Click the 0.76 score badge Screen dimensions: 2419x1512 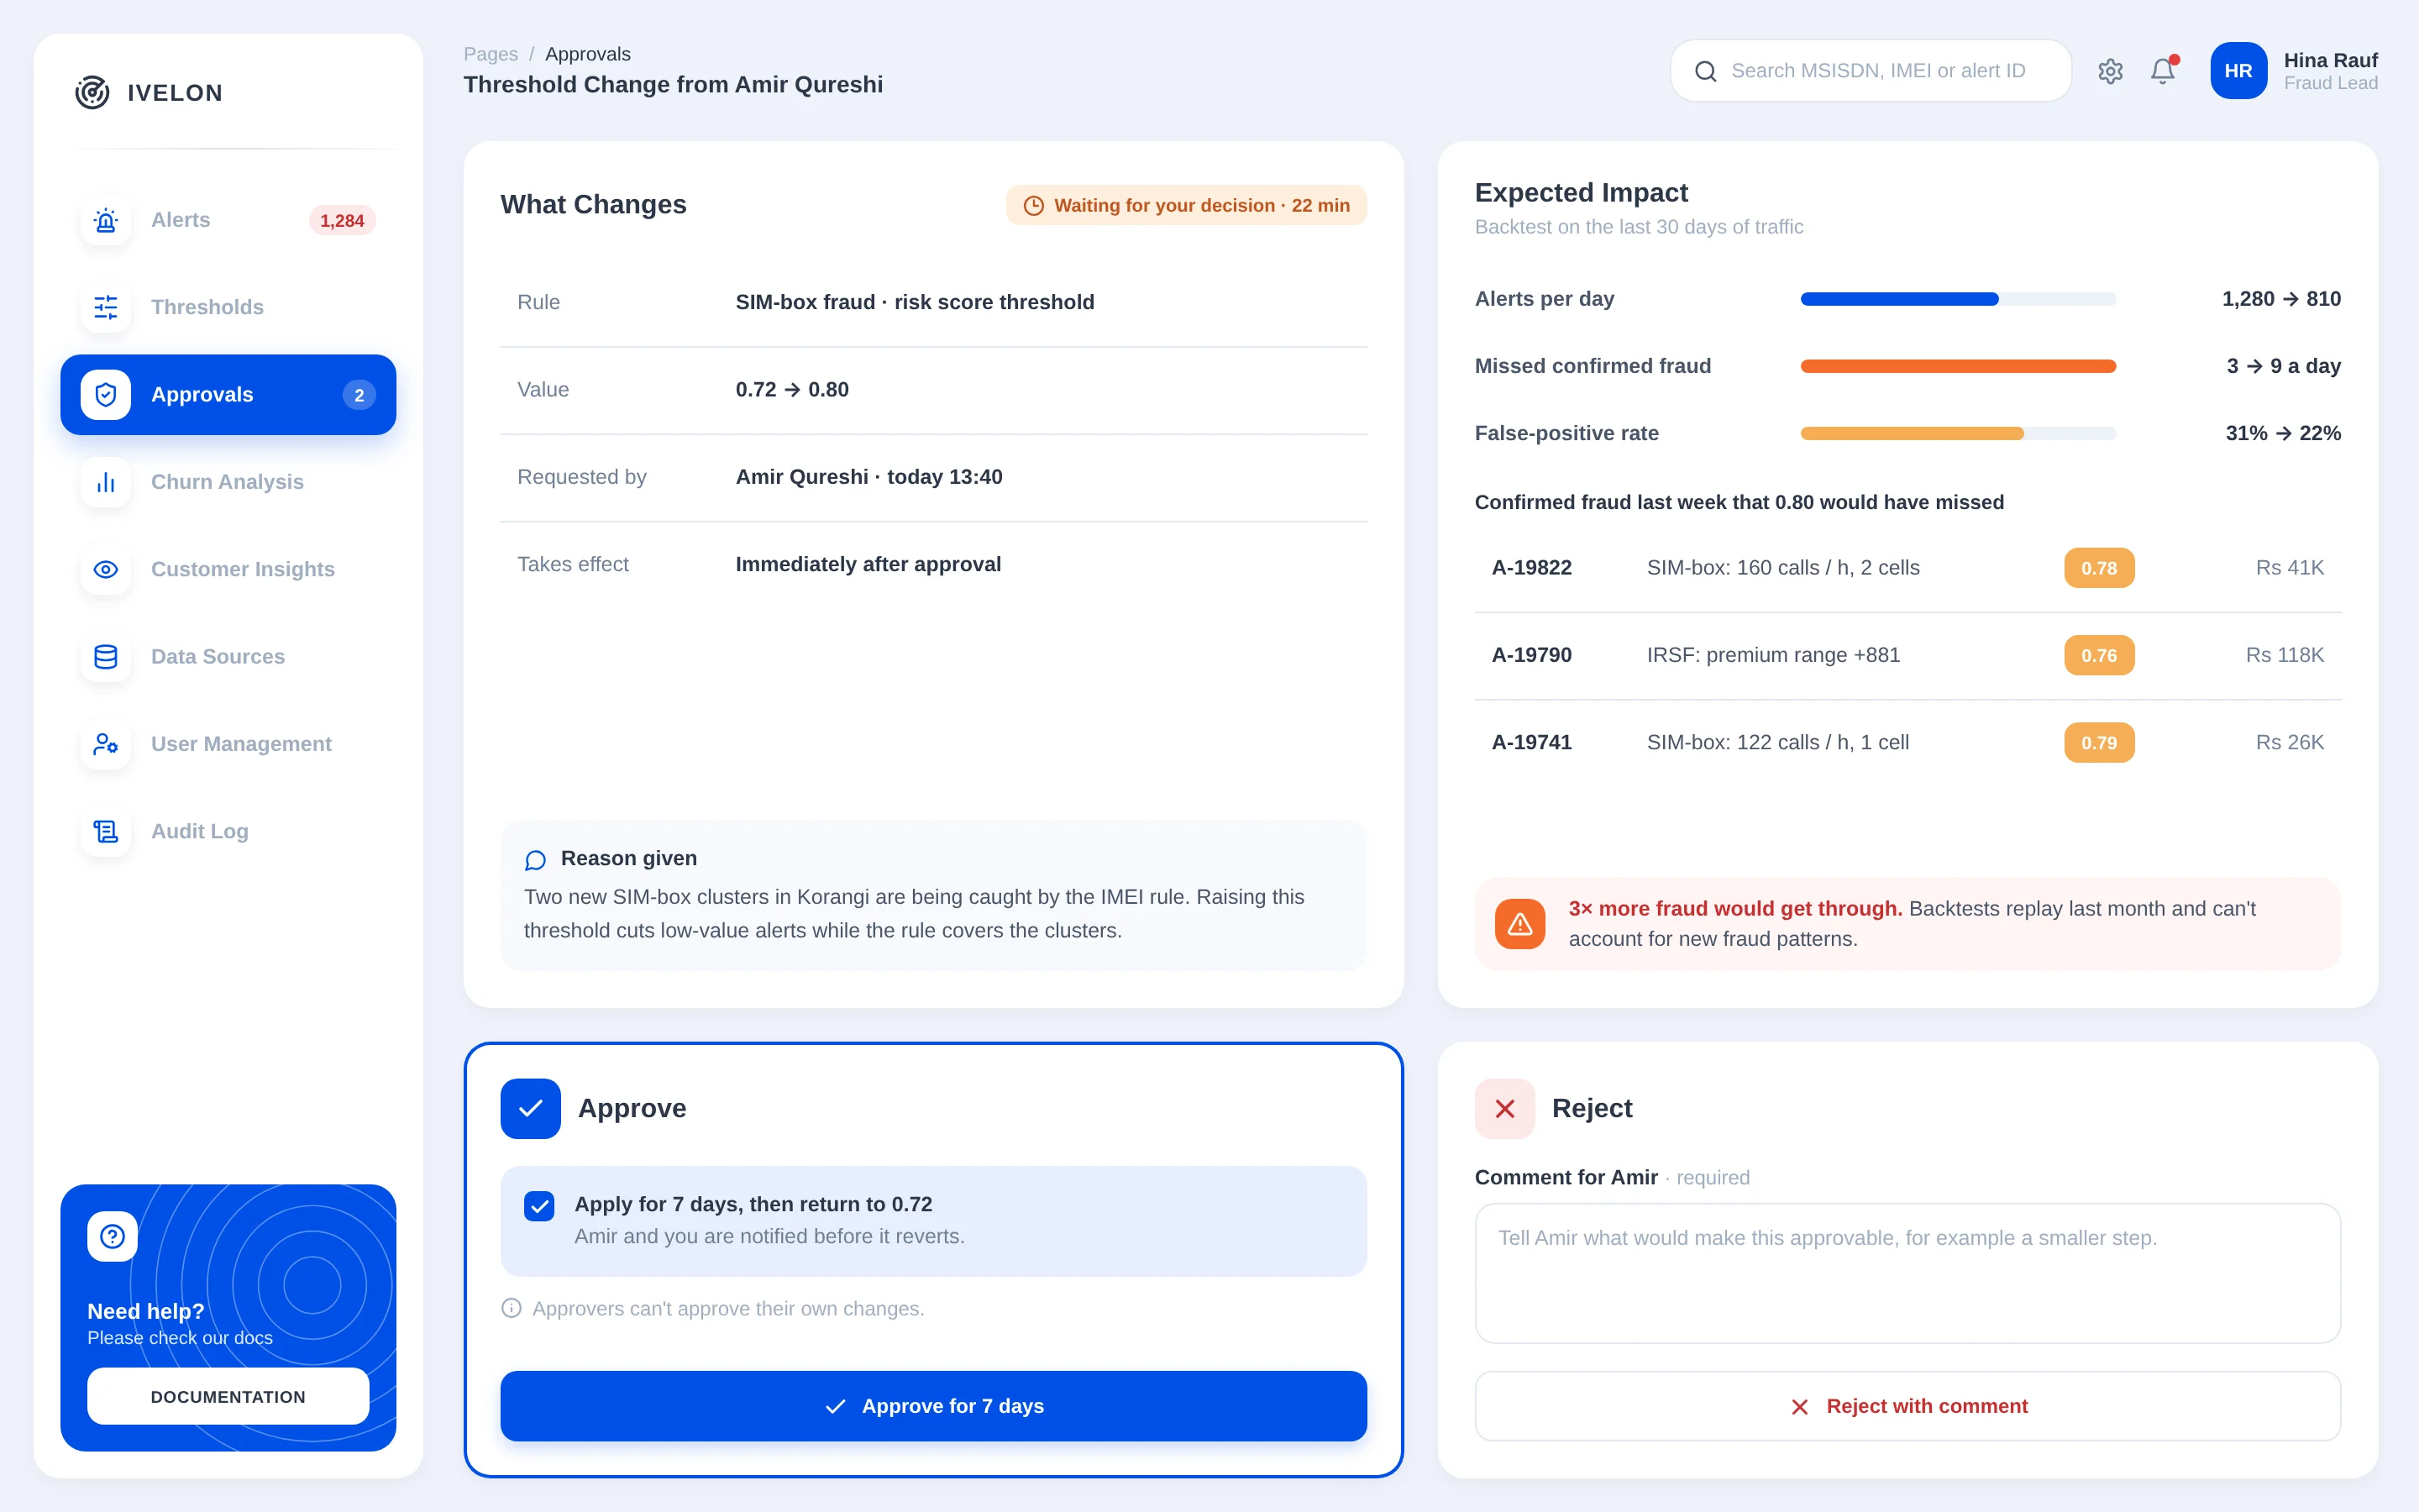click(2099, 655)
